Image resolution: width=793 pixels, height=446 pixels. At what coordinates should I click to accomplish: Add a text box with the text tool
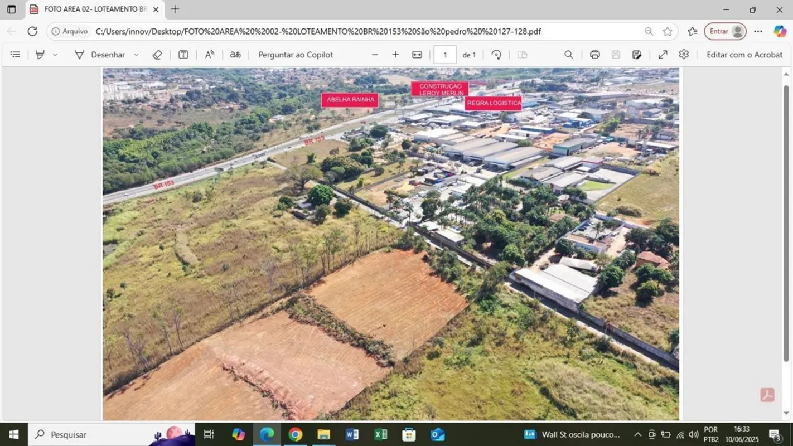tap(183, 55)
